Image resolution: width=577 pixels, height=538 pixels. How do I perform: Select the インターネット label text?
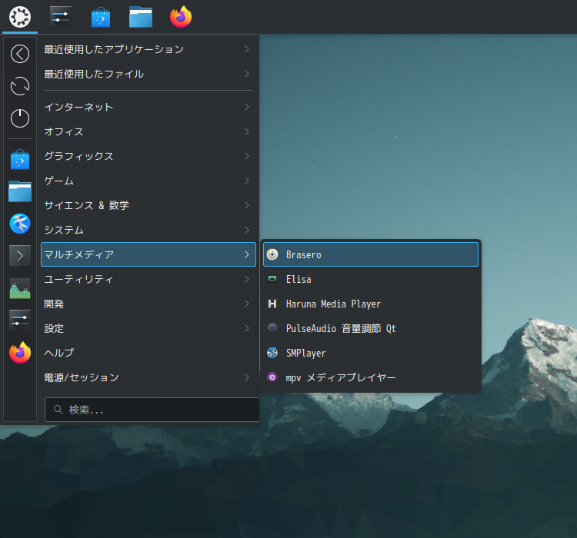78,107
